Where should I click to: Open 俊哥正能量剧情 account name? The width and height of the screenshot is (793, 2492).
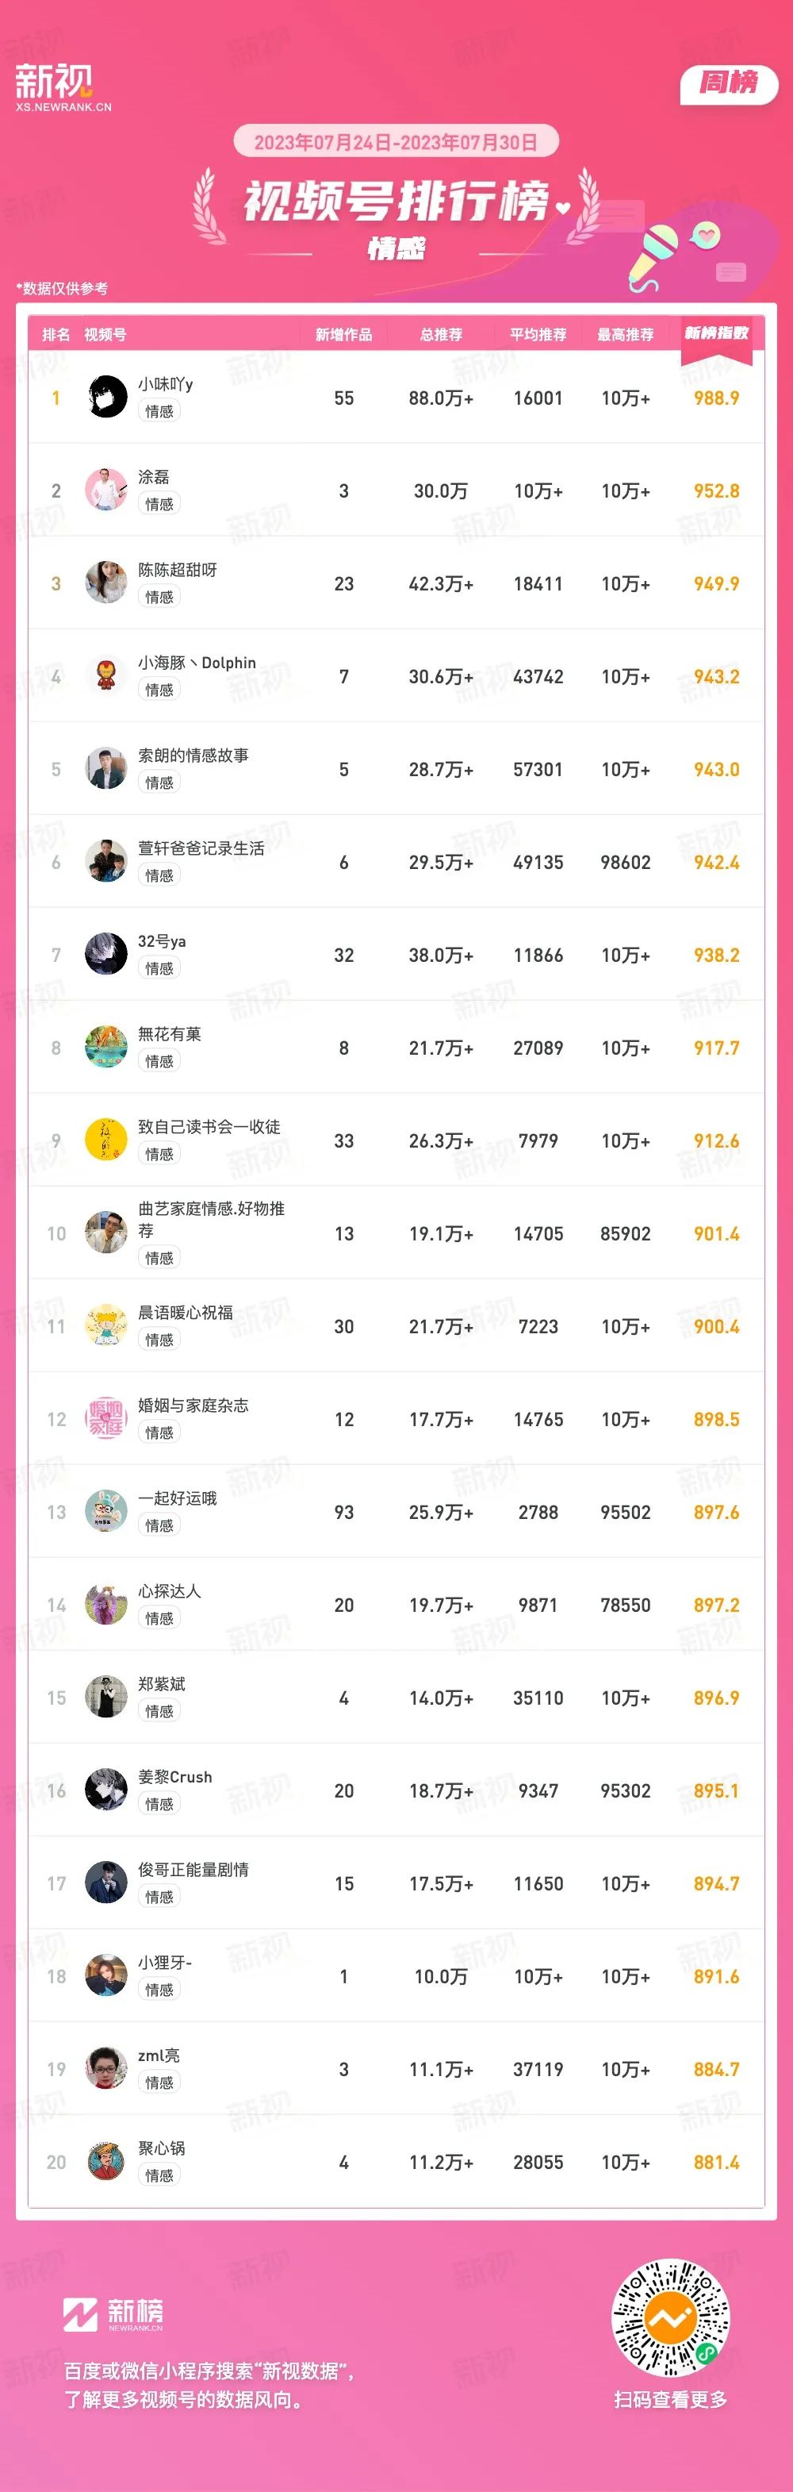(x=193, y=1870)
